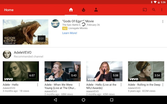Image resolution: width=167 pixels, height=104 pixels.
Task: Open the top bar overflow menu
Action: click(162, 10)
